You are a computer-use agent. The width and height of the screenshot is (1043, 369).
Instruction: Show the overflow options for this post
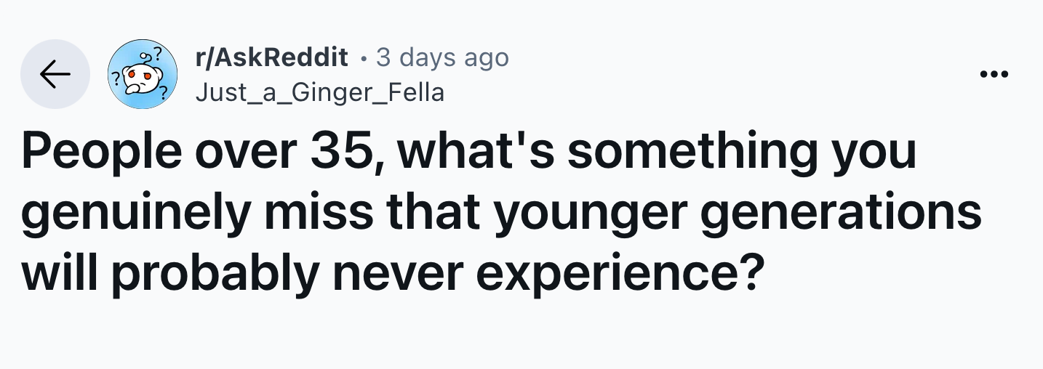pyautogui.click(x=994, y=74)
